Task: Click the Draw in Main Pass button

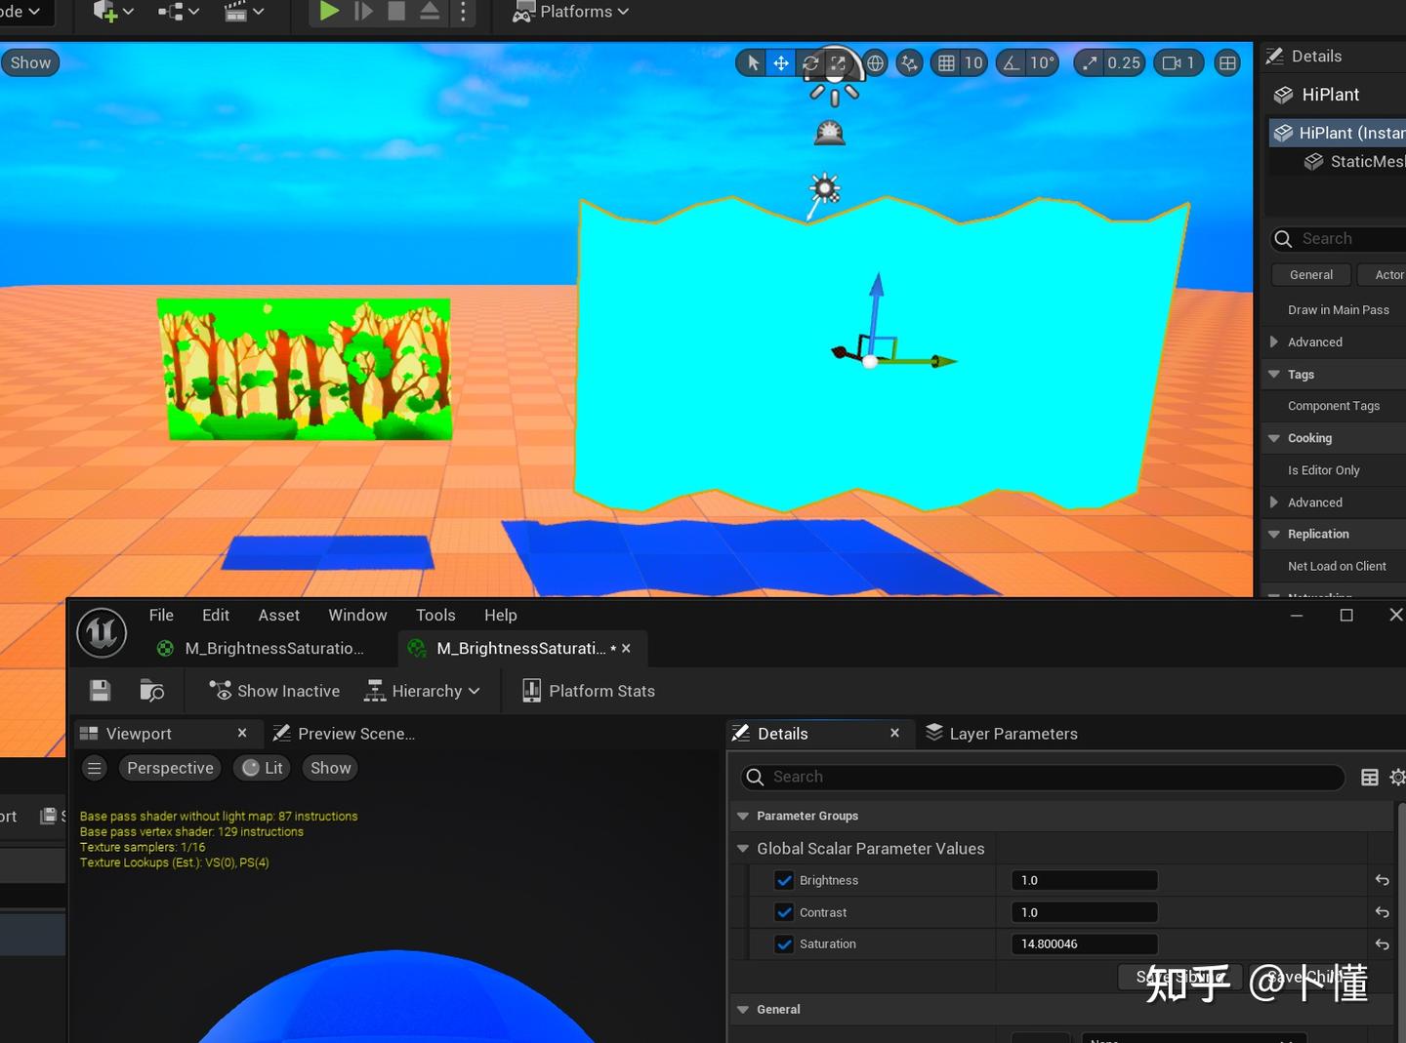Action: pyautogui.click(x=1338, y=309)
